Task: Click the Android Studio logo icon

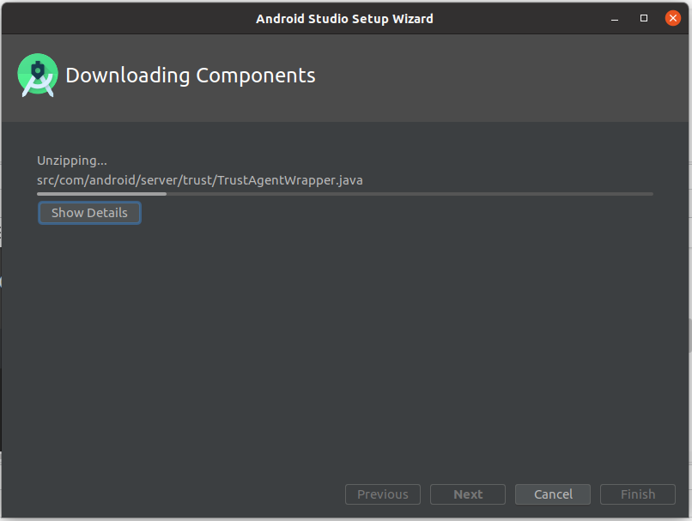Action: click(38, 75)
